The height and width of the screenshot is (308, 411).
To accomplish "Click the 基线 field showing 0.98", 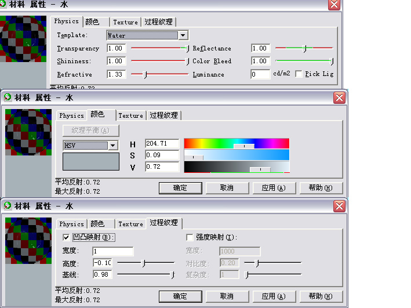I will (103, 274).
